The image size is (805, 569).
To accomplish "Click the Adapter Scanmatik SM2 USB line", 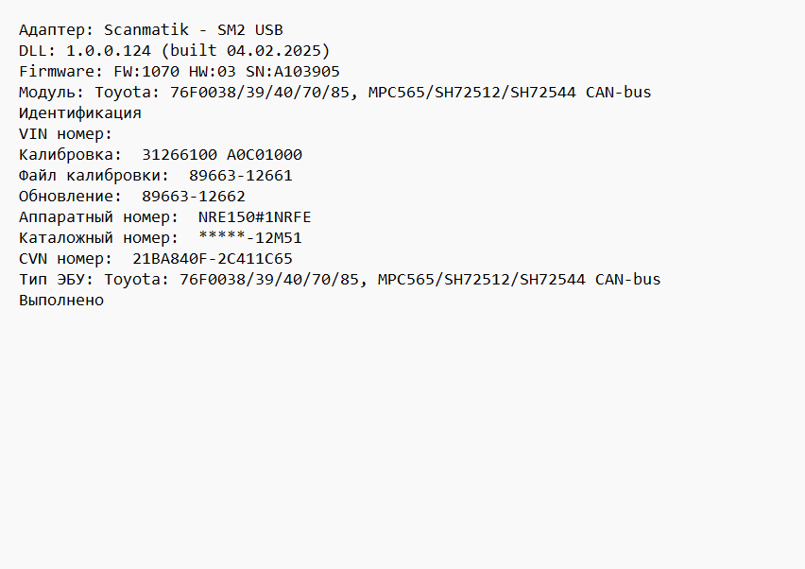I will pos(151,30).
